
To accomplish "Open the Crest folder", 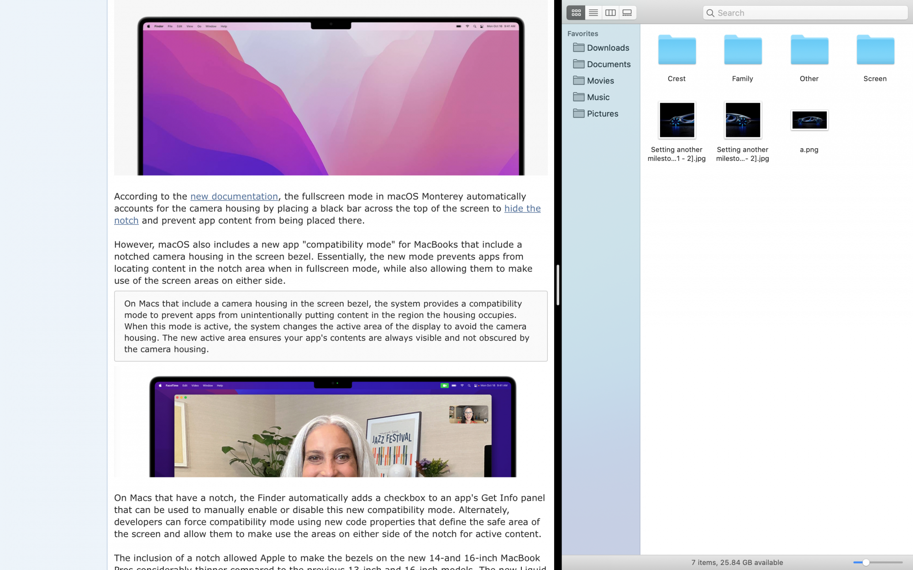I will click(x=677, y=50).
